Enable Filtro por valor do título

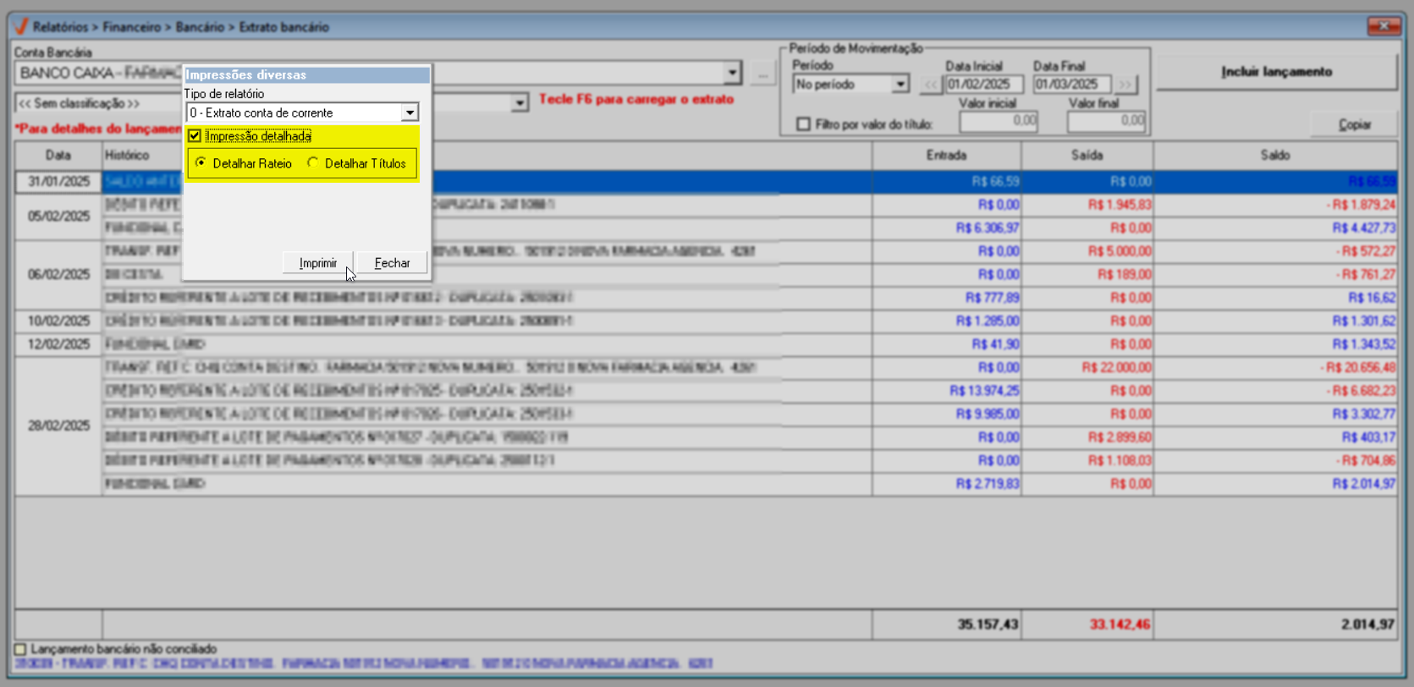point(803,124)
